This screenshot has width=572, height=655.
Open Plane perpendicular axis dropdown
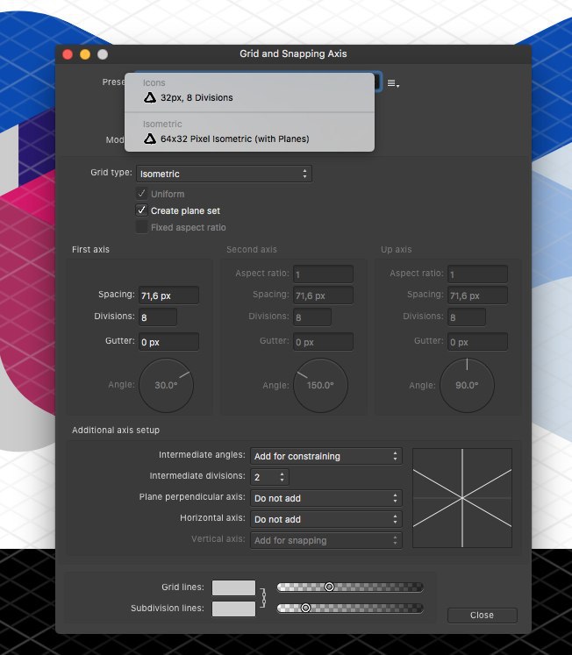pos(326,498)
